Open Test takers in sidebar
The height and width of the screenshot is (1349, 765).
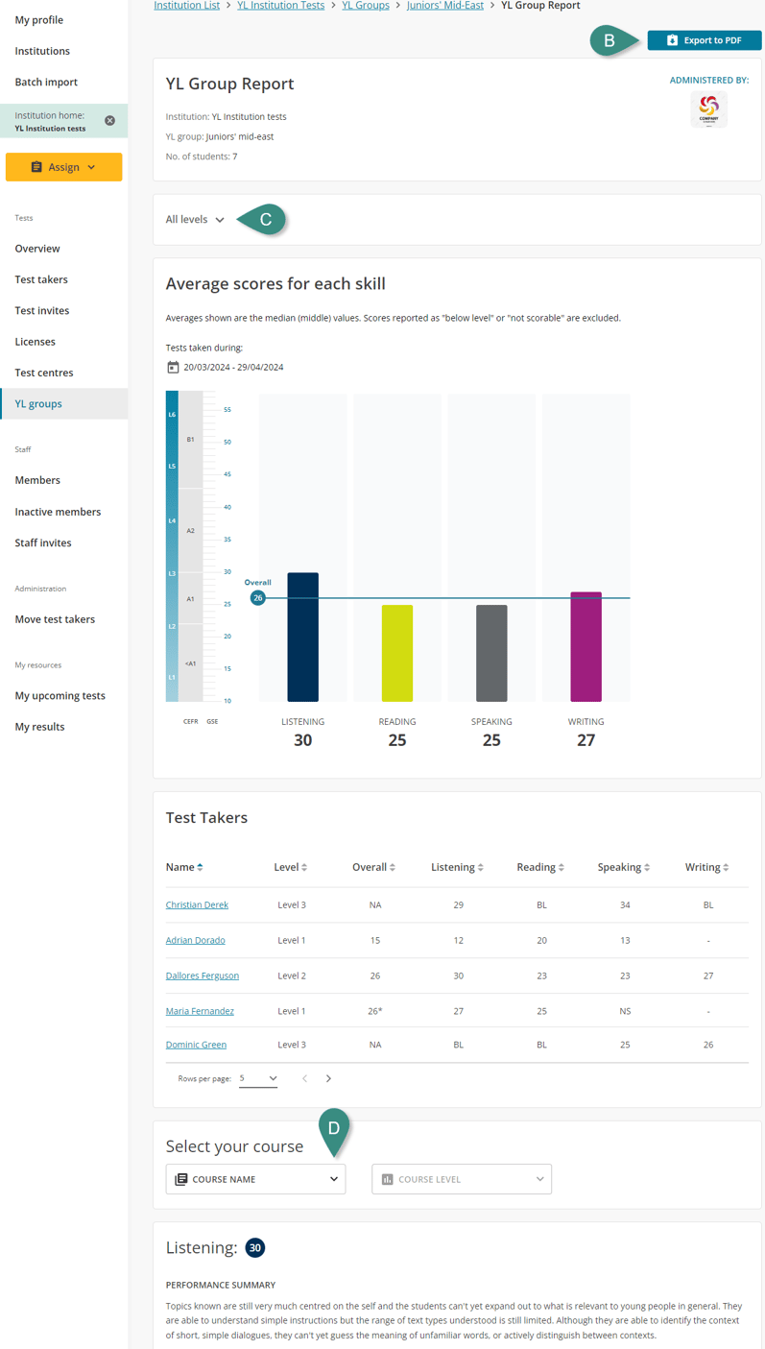coord(41,279)
